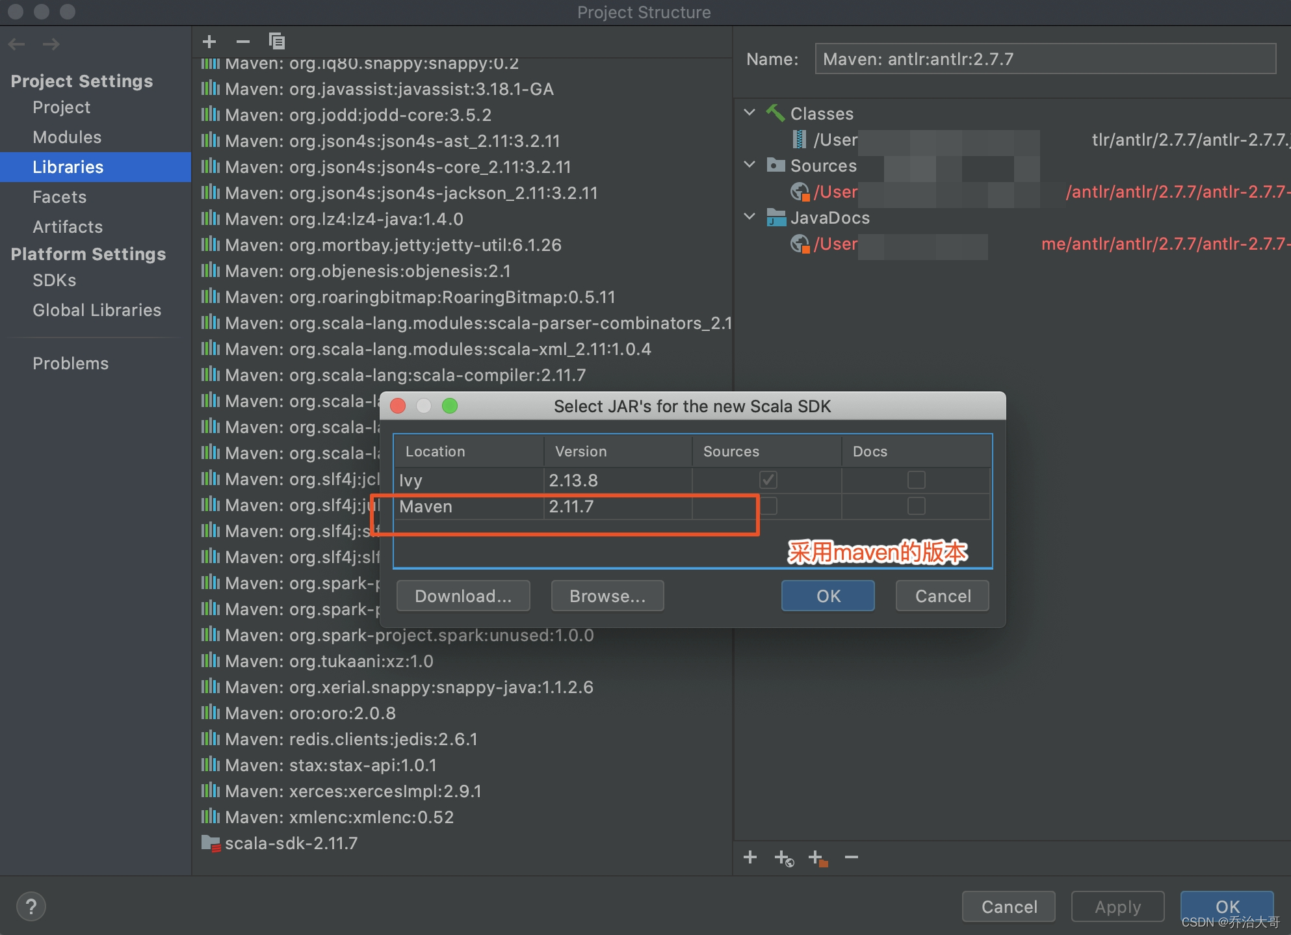This screenshot has height=935, width=1291.
Task: Uncheck Sources for the Ivy row
Action: pyautogui.click(x=768, y=480)
